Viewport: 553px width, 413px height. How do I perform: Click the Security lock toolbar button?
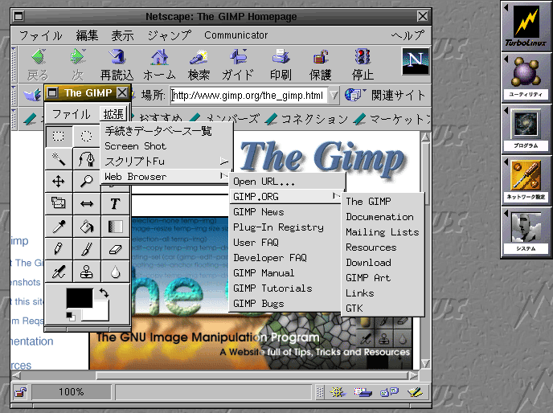coord(320,65)
